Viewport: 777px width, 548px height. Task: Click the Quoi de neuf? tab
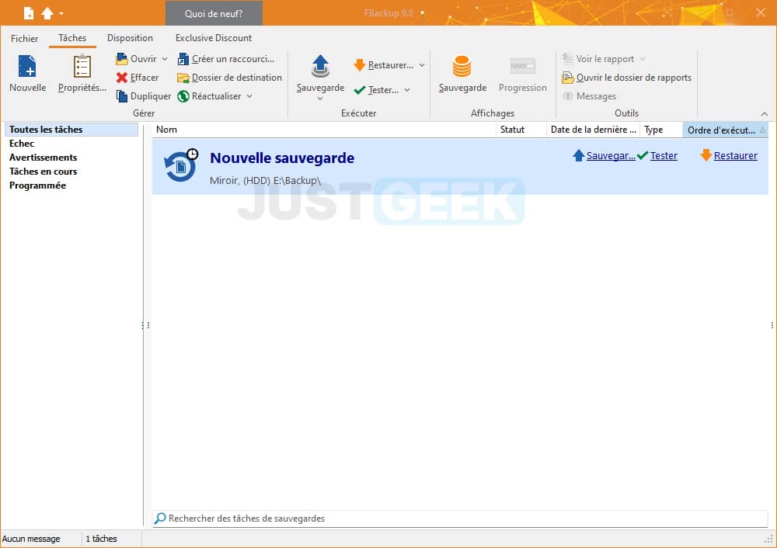(214, 13)
